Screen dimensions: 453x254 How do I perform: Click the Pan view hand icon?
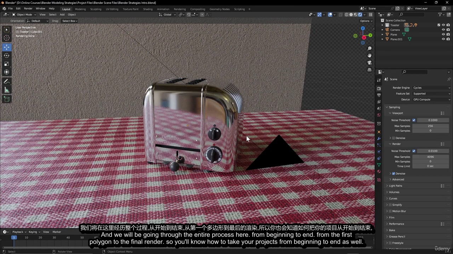[369, 55]
